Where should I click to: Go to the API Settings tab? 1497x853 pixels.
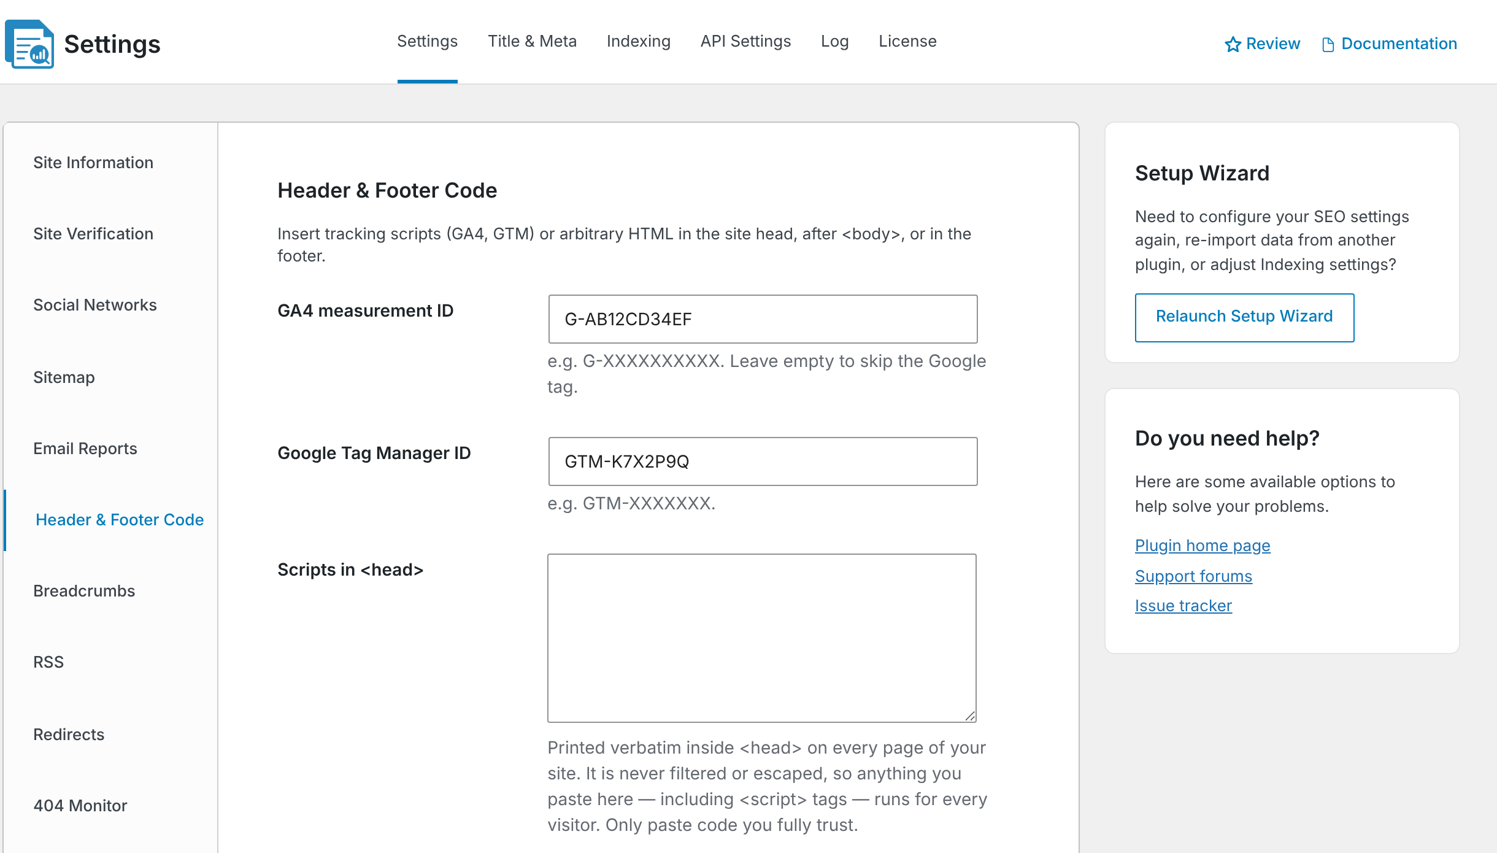pos(746,41)
